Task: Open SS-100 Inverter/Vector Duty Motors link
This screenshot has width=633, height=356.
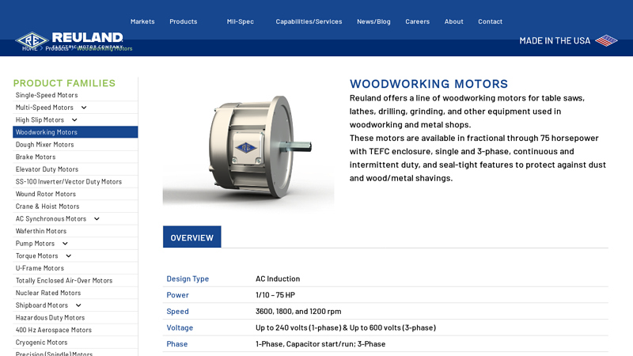Action: 69,182
